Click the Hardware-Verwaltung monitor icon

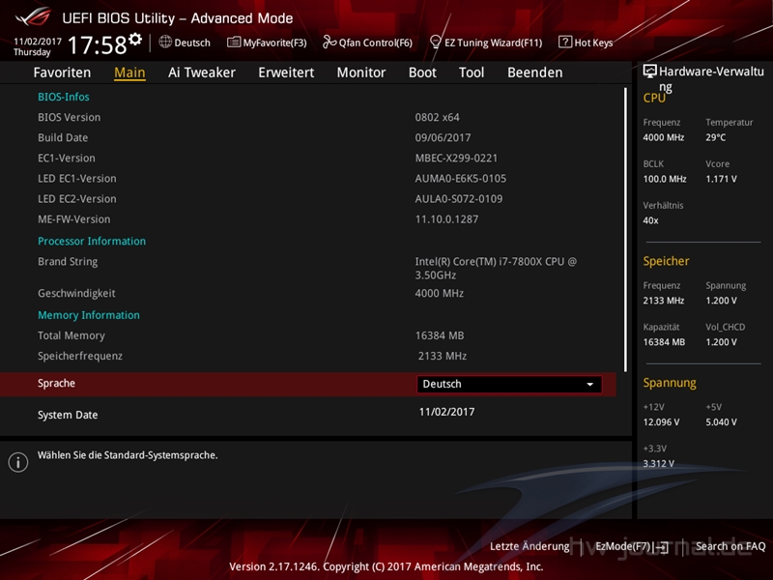click(649, 72)
